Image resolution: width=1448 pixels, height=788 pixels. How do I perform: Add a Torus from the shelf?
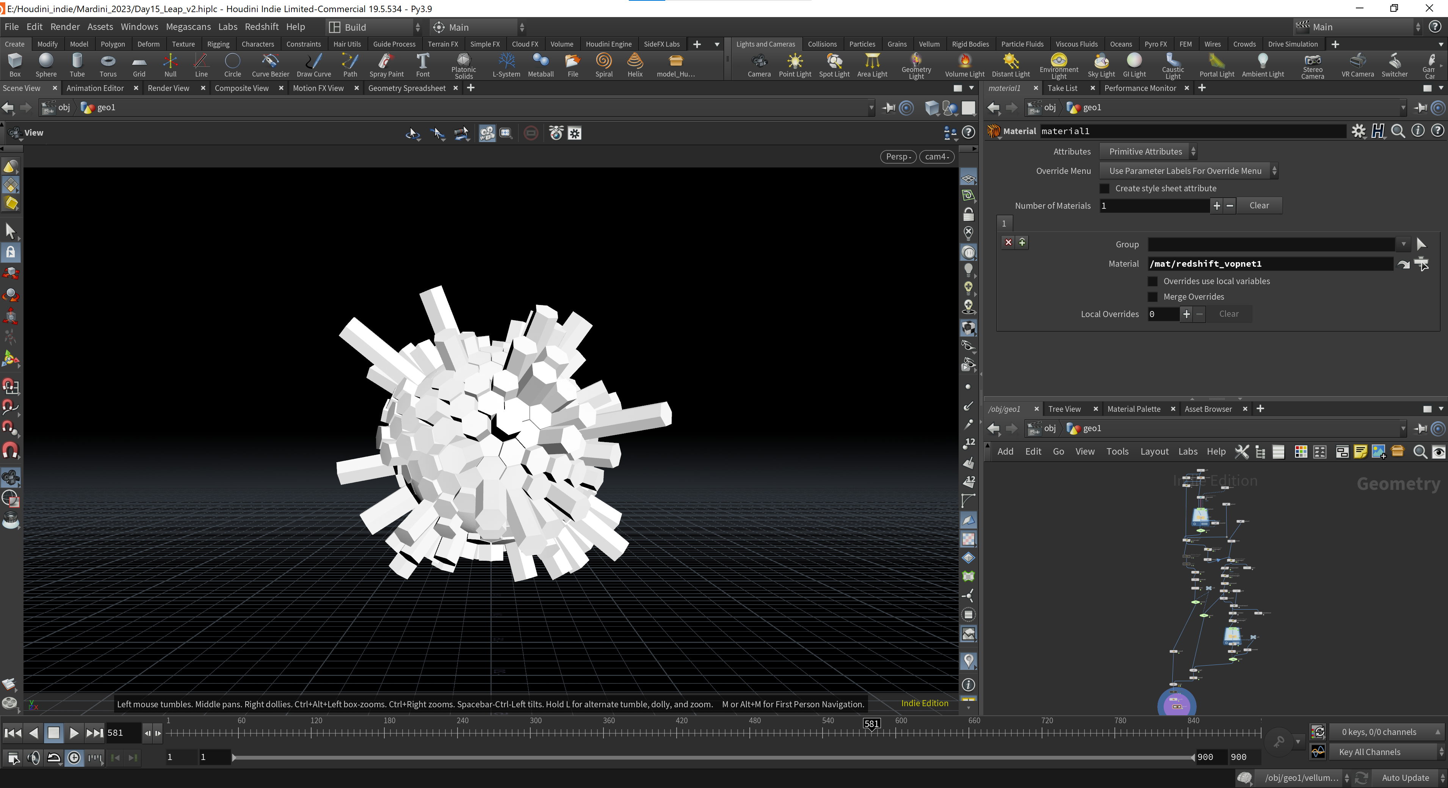[108, 65]
